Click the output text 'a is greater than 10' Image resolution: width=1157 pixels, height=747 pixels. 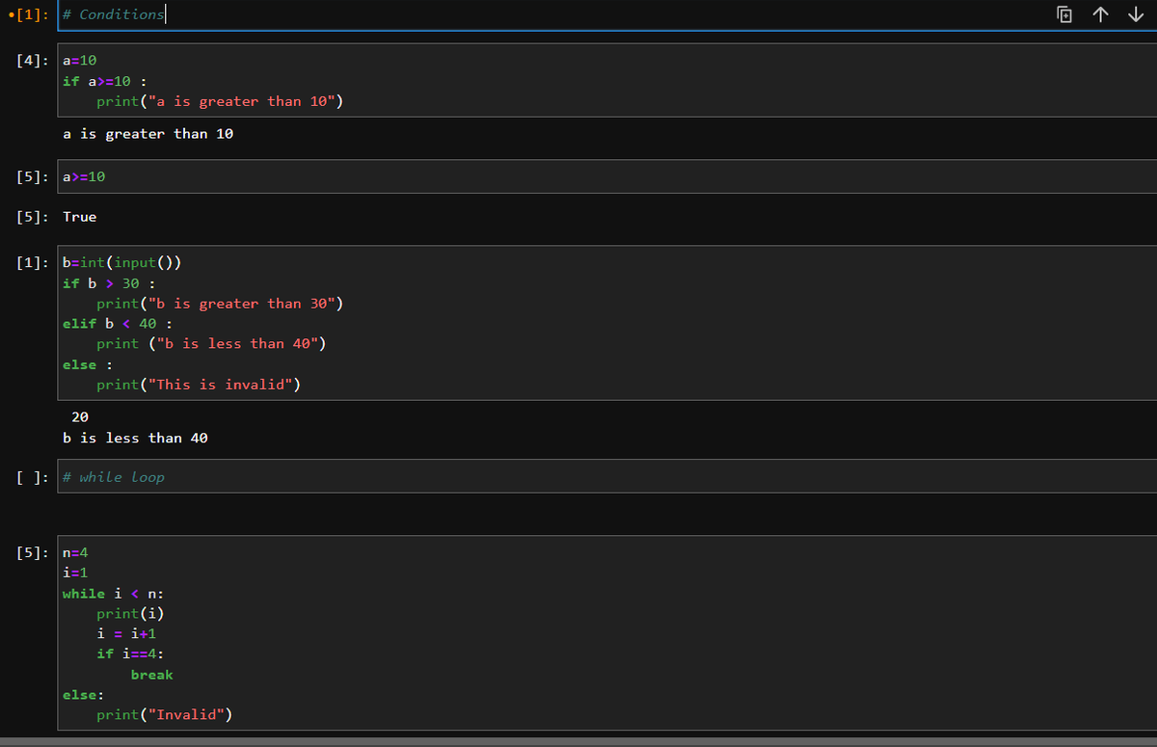(x=148, y=134)
